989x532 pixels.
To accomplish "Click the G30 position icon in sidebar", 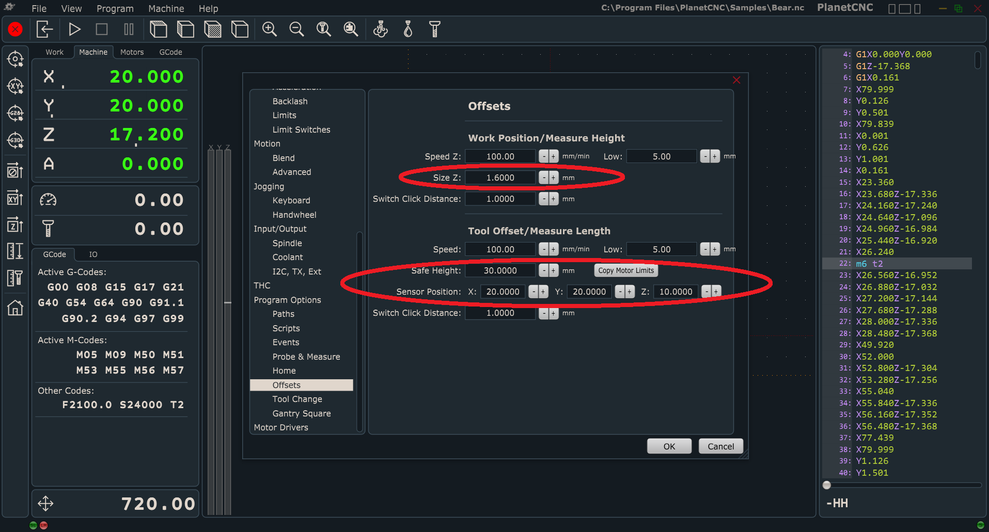I will pos(15,140).
